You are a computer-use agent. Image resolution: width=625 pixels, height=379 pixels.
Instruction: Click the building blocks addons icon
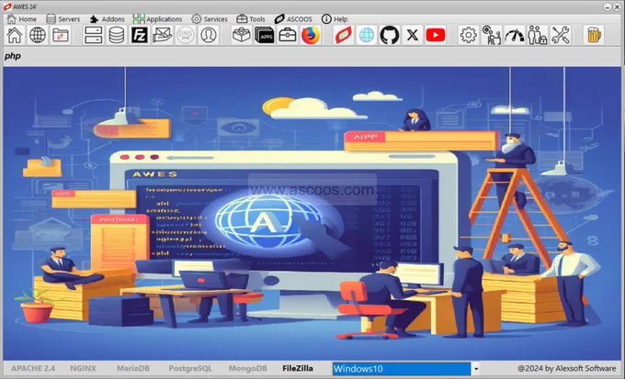pos(242,35)
